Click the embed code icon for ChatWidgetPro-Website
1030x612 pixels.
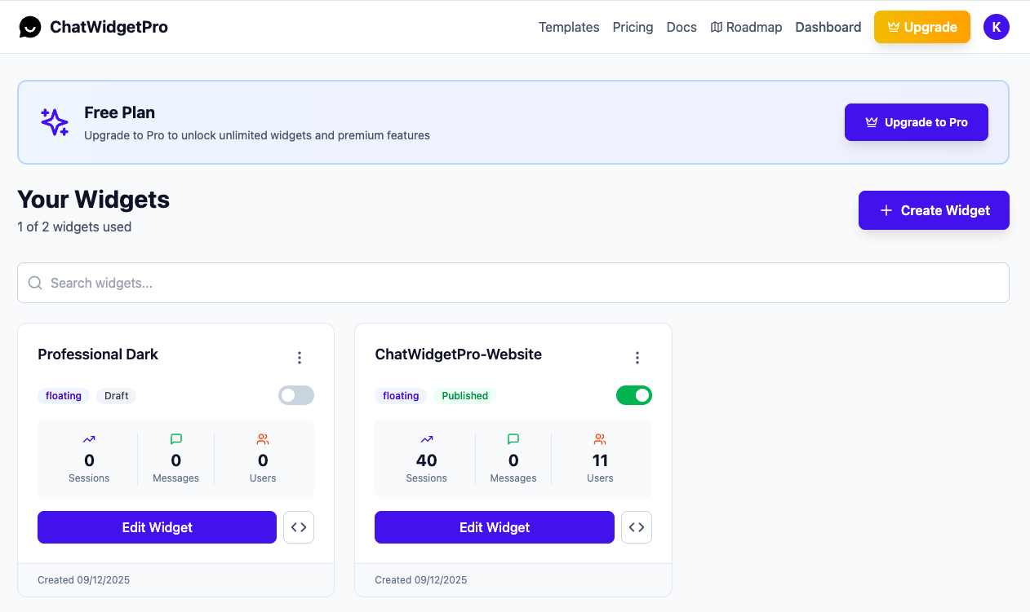click(637, 527)
